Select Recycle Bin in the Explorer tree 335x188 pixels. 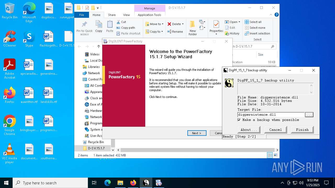[x=96, y=142]
